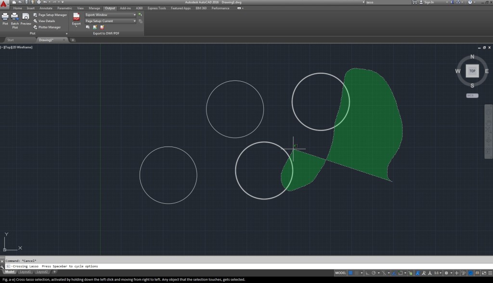The height and width of the screenshot is (283, 493).
Task: Sign In to Autodesk account
Action: (x=428, y=2)
